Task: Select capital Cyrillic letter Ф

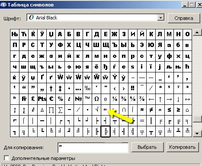Action: point(60,45)
